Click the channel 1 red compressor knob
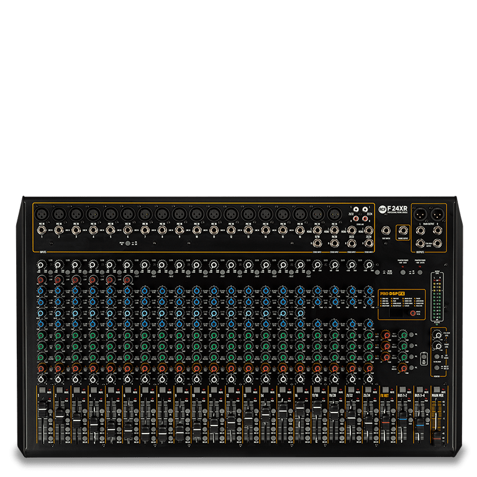This screenshot has width=477, height=477. tap(40, 279)
